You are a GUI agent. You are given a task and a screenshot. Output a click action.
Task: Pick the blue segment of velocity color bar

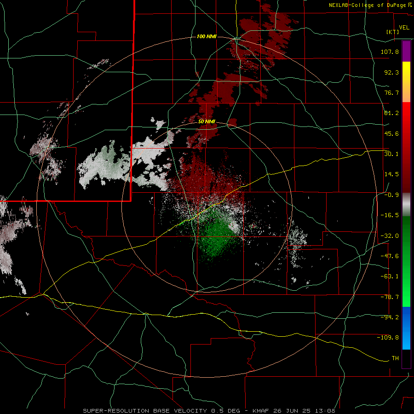point(406,328)
